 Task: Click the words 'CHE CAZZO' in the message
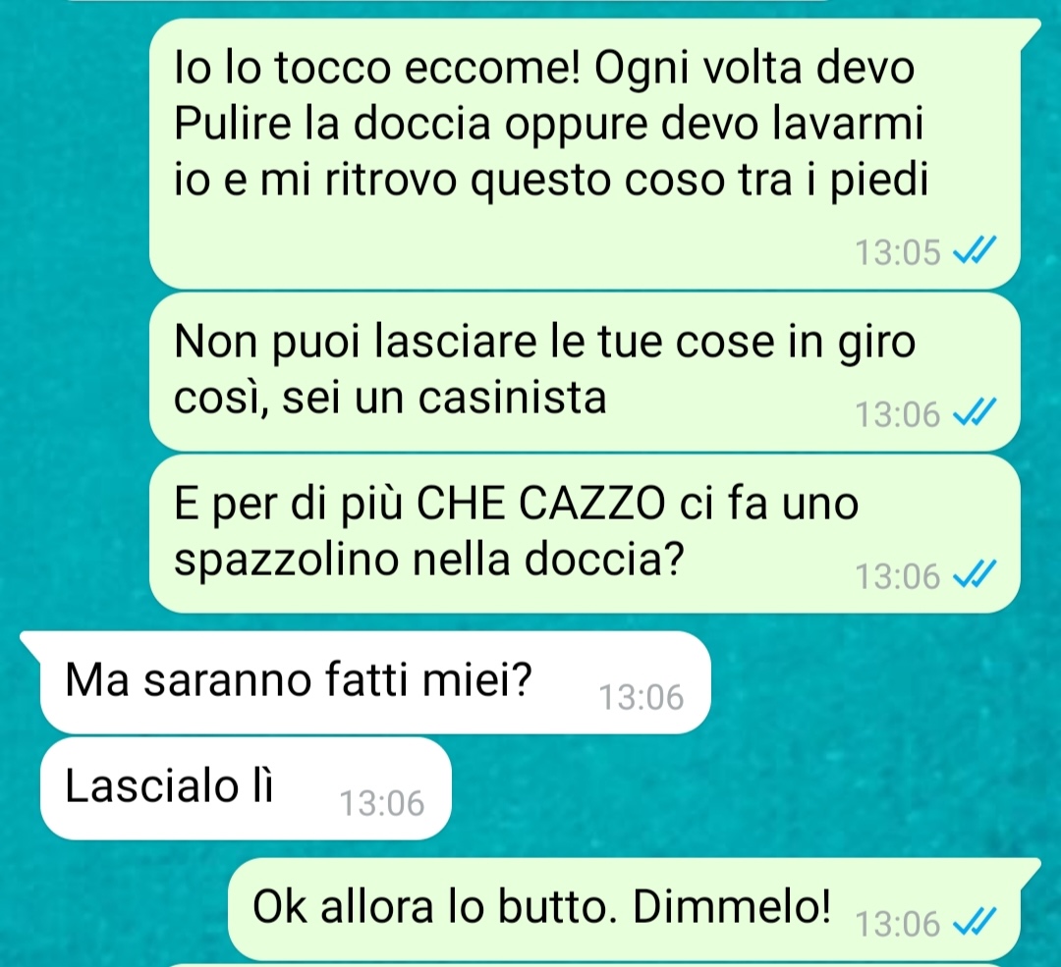(540, 504)
